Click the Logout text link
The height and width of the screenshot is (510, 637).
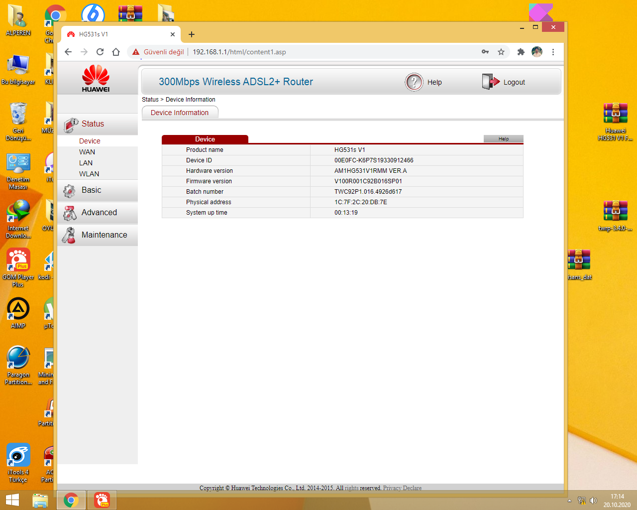tap(514, 82)
